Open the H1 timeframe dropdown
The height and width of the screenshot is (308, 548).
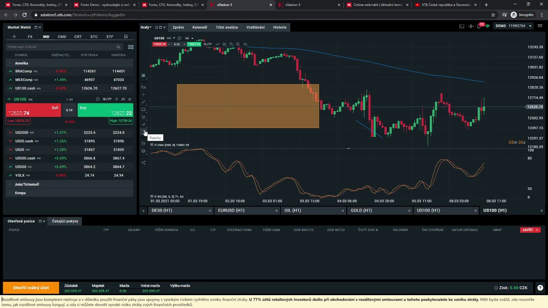(x=189, y=38)
